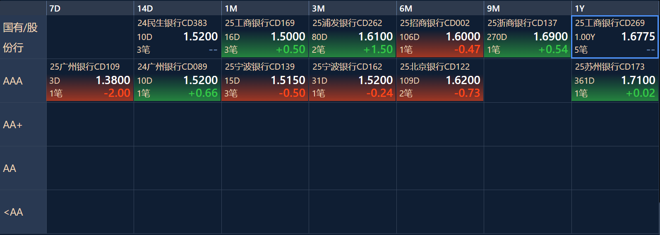Open the 25浙商银行CD137 quote cell
Image resolution: width=660 pixels, height=235 pixels.
coord(528,37)
